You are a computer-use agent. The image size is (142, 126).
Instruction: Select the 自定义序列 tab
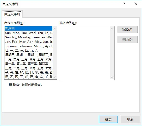pos(12,14)
